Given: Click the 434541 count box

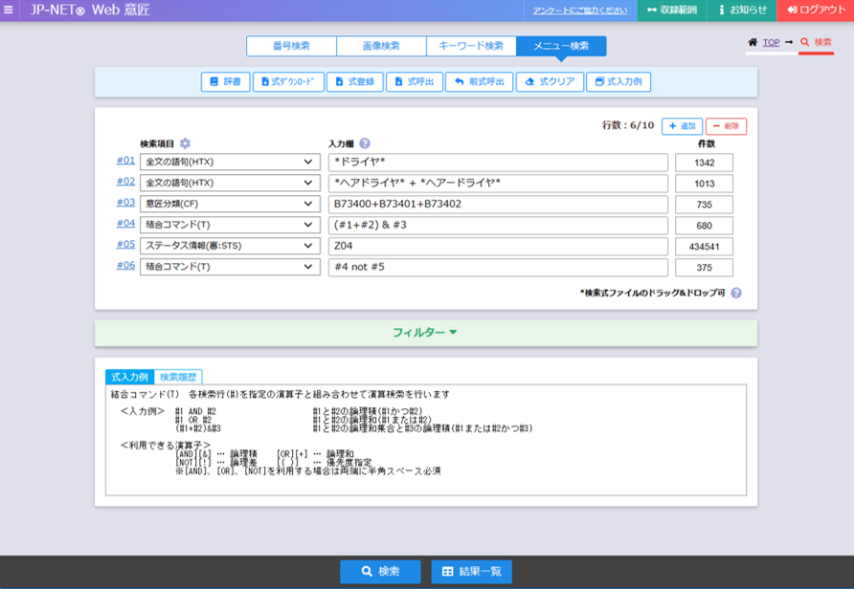Looking at the screenshot, I should click(x=705, y=247).
